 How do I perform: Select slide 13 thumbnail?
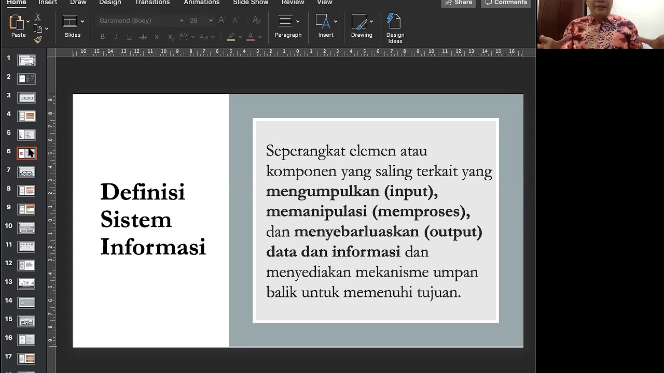click(26, 284)
